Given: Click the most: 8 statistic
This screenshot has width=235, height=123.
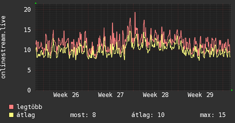Looking at the screenshot, I should (83, 115).
